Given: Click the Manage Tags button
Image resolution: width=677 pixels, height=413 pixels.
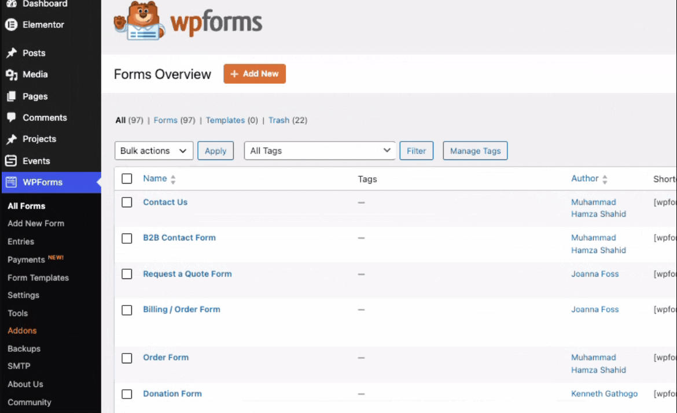Looking at the screenshot, I should pyautogui.click(x=475, y=151).
